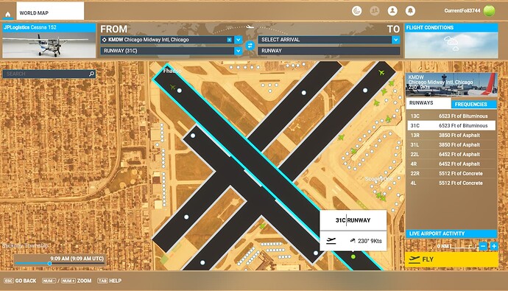Viewport: 508px width, 291px height.
Task: Select runway 22L in the runways list
Action: tap(451, 154)
